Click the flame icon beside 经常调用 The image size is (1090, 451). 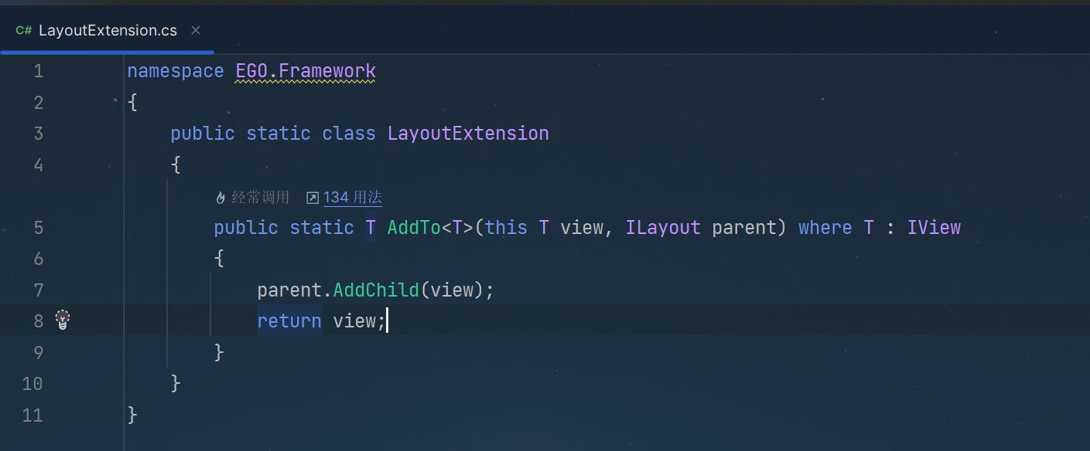[220, 198]
